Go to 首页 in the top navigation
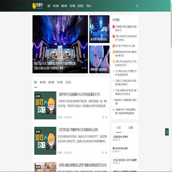 point(49,6)
